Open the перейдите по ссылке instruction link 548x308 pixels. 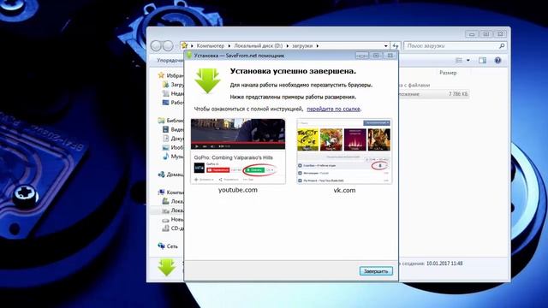[333, 109]
